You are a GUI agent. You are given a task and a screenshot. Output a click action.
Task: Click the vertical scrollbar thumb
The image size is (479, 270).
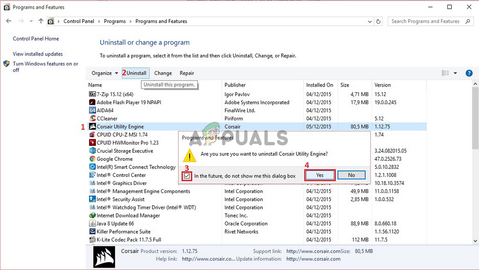coord(475,118)
